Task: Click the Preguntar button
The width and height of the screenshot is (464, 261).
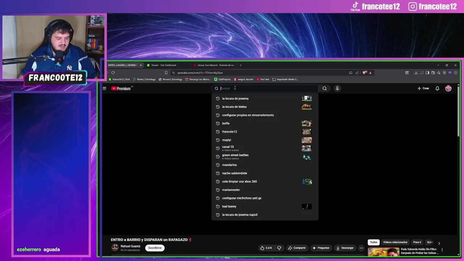Action: point(321,248)
